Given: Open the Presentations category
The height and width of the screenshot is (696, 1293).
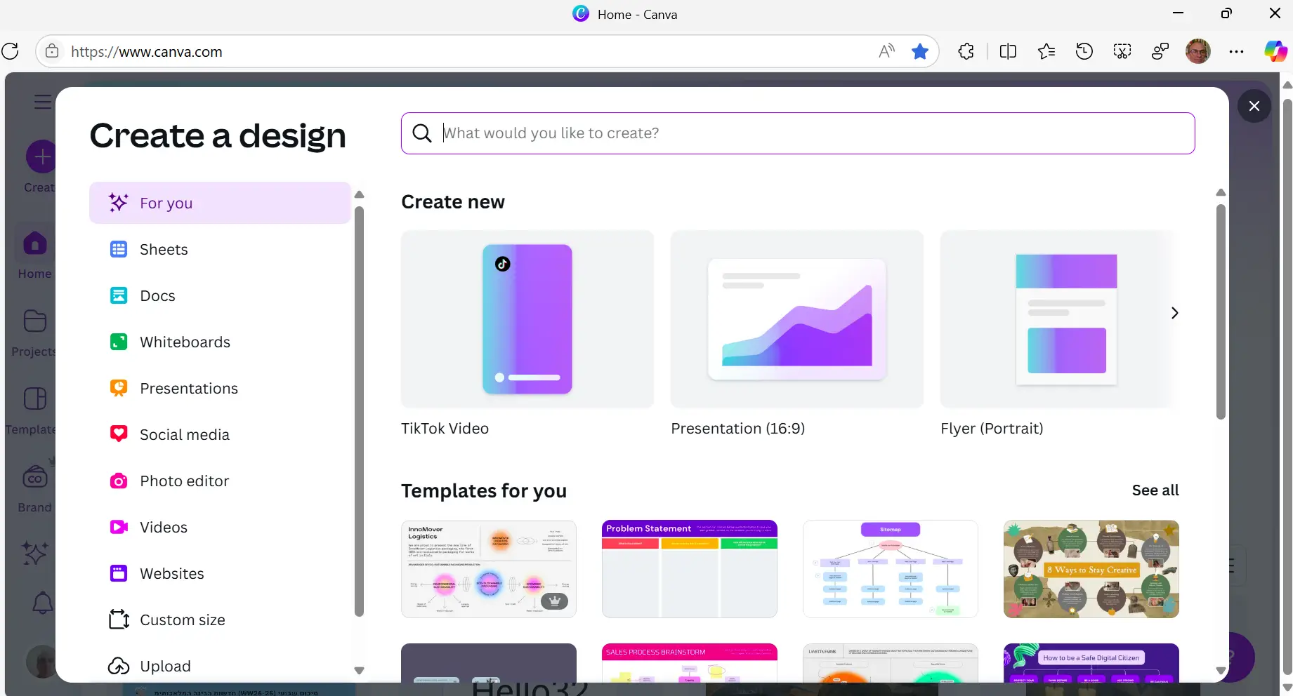Looking at the screenshot, I should (x=220, y=388).
